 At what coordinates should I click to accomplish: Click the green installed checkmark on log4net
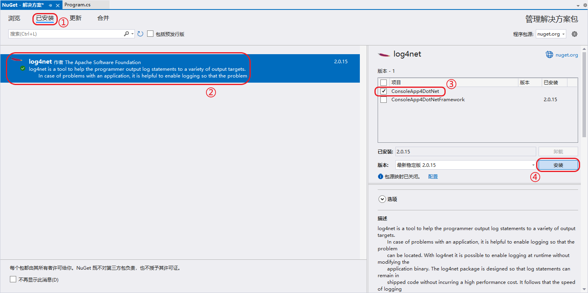(x=23, y=68)
